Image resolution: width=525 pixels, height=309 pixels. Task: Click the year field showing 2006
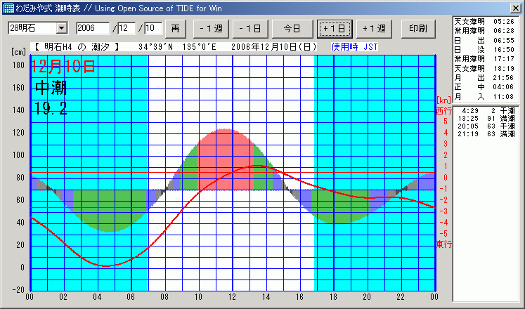tap(92, 28)
